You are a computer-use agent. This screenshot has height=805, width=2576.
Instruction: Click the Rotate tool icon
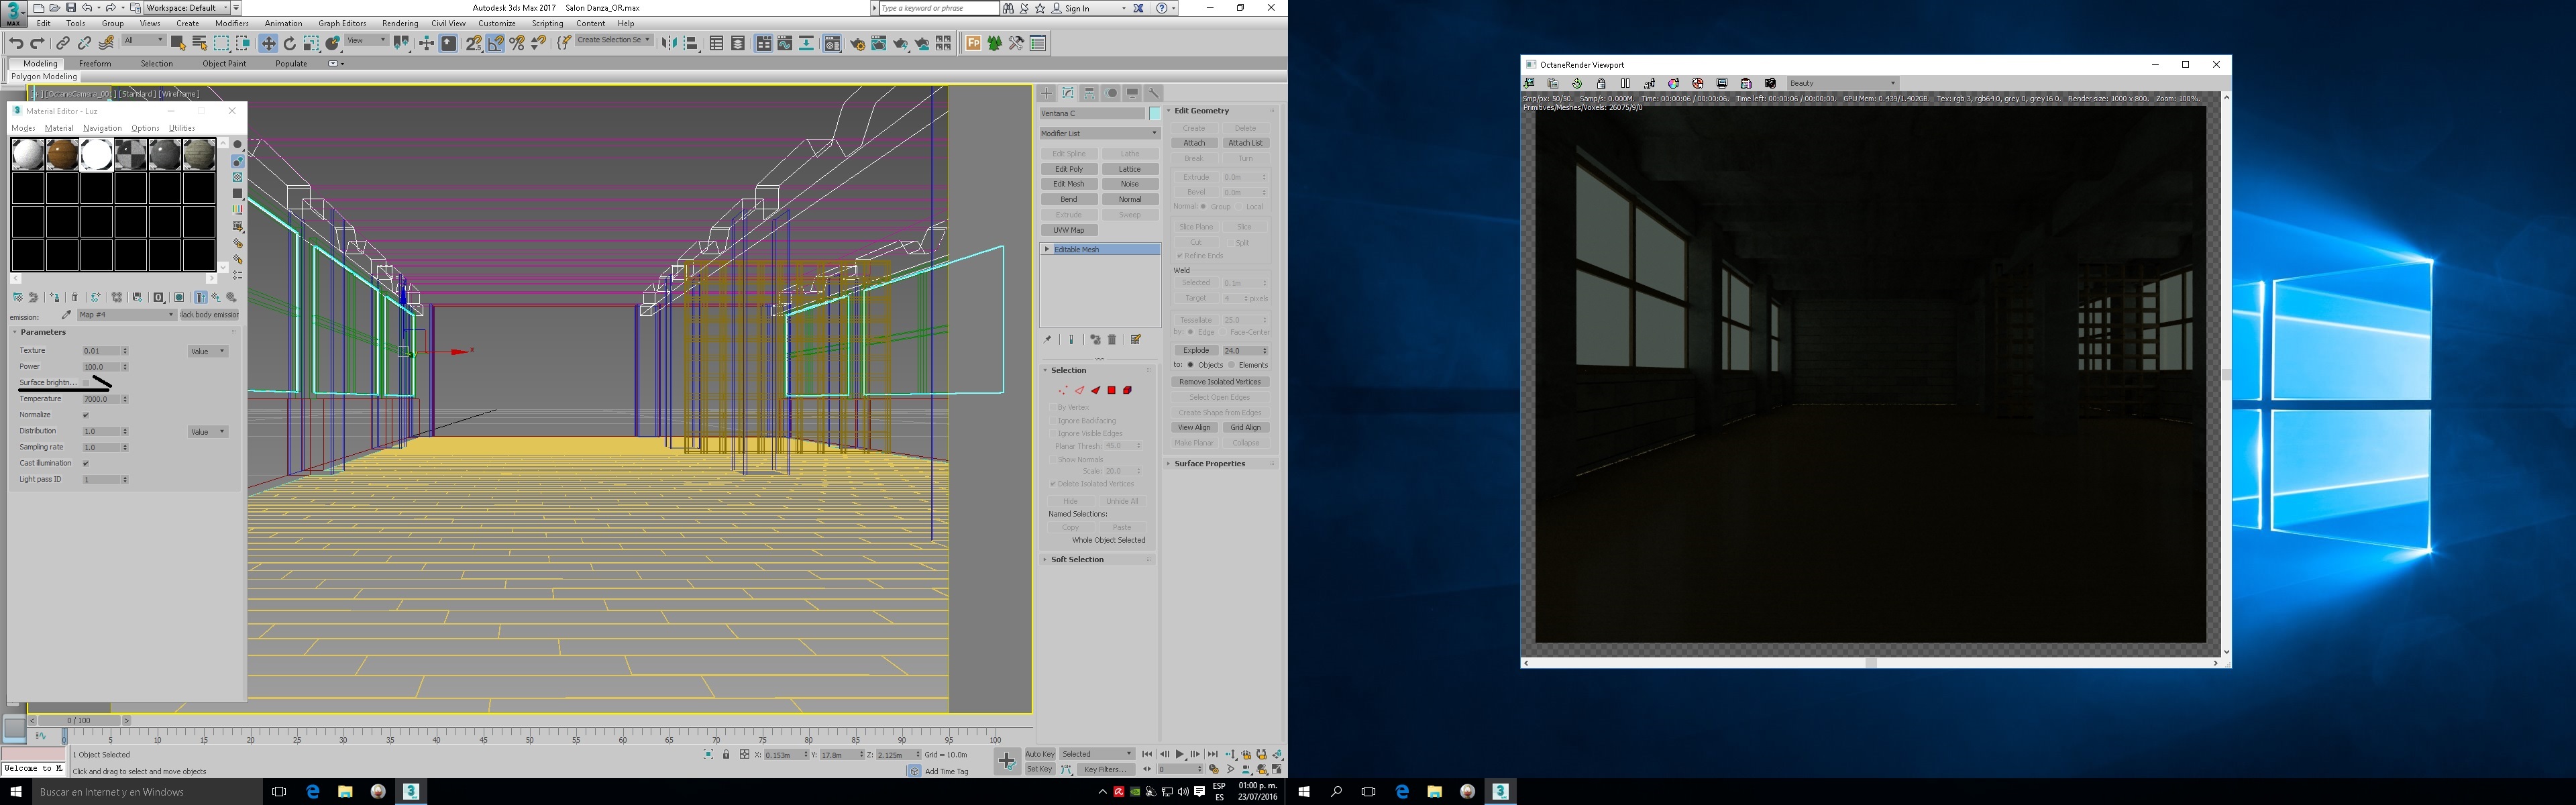[x=290, y=43]
